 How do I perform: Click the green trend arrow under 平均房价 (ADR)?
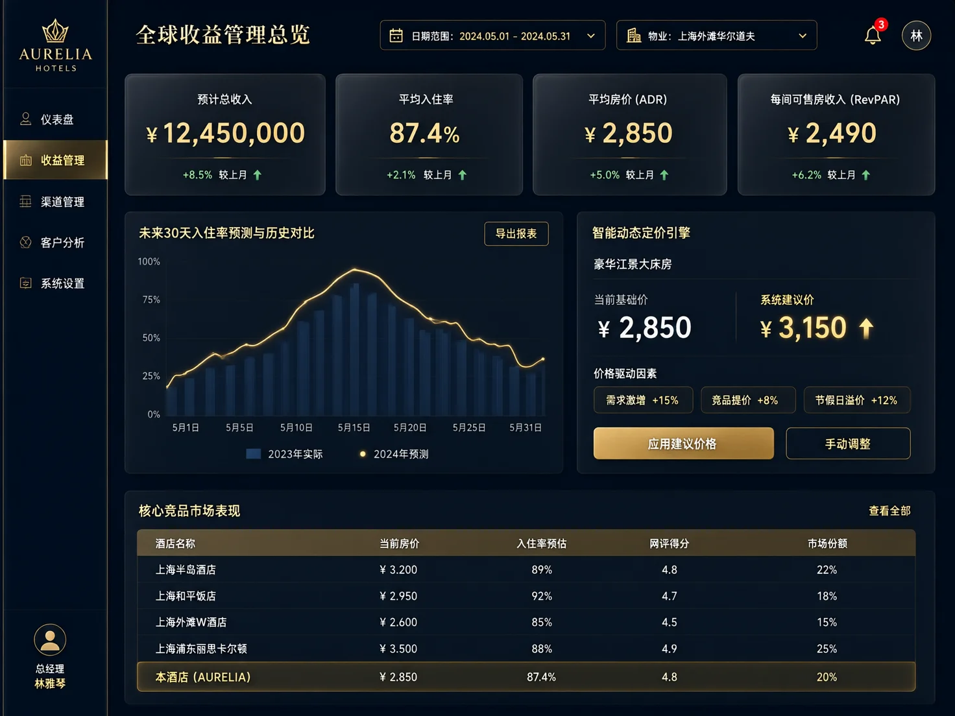pyautogui.click(x=664, y=175)
